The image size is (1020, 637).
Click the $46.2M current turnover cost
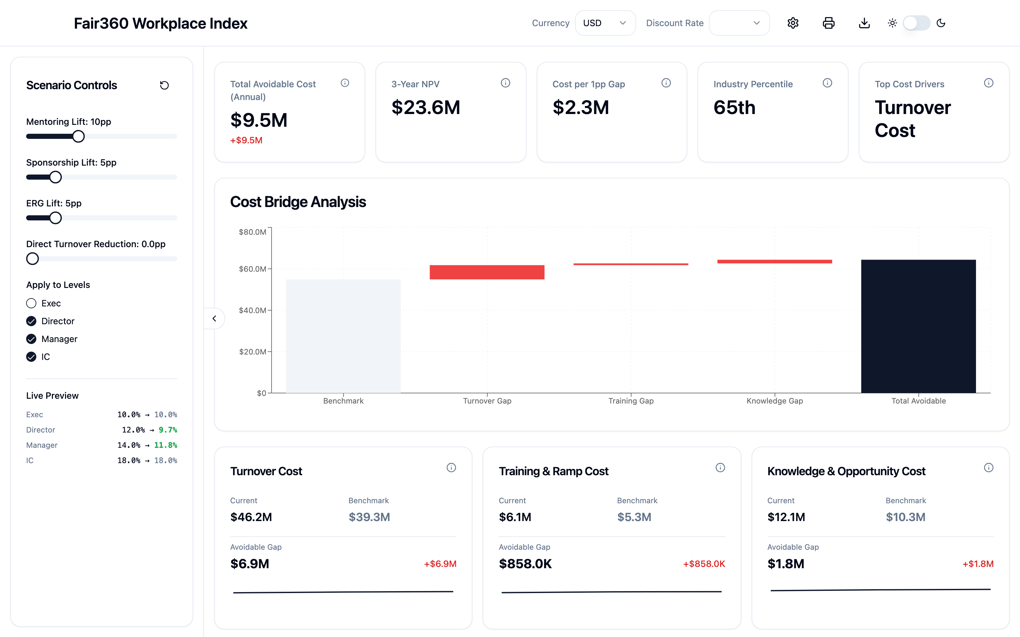tap(251, 517)
